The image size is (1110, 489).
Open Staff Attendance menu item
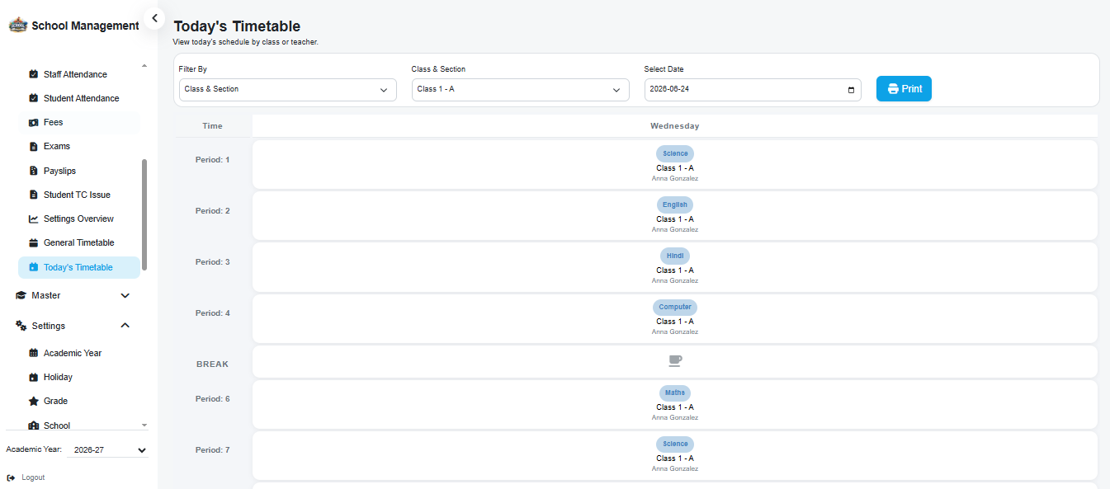click(79, 74)
